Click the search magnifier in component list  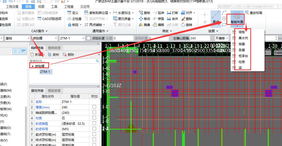coord(97,61)
